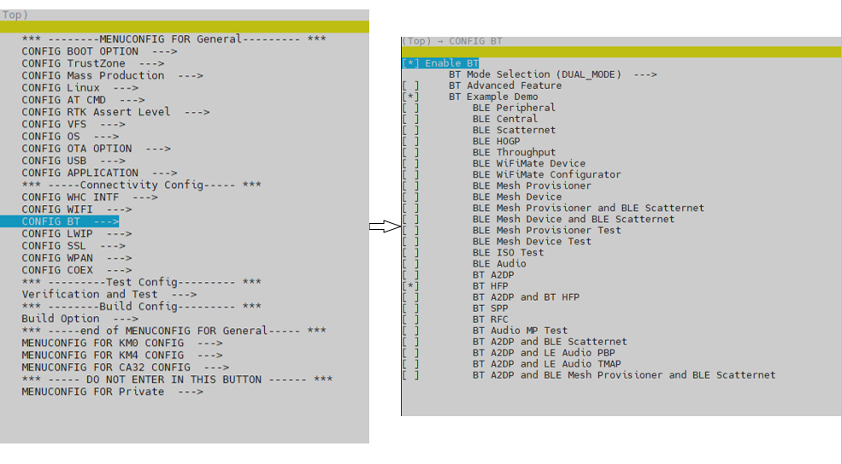Select MENUCONFIG FOR Private entry
Screen dimensions: 842x464
tap(112, 391)
